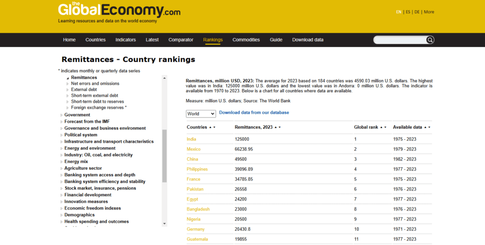
Task: Click sidebar scrollbar up arrow
Action: (164, 78)
